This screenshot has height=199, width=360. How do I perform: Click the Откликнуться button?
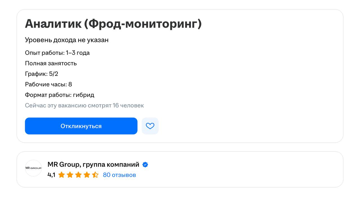click(x=81, y=126)
